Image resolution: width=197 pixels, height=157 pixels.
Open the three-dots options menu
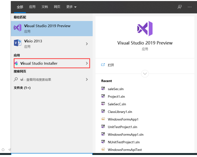coord(190,7)
